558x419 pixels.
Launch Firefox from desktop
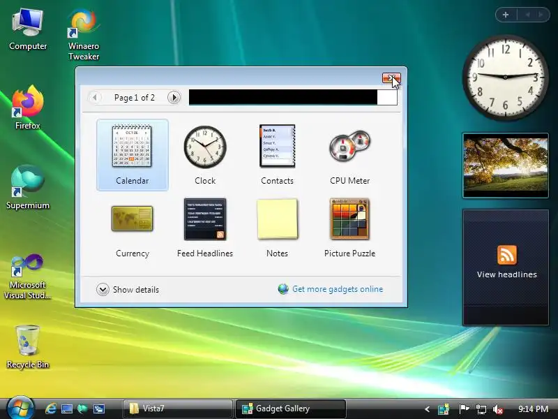[28, 108]
